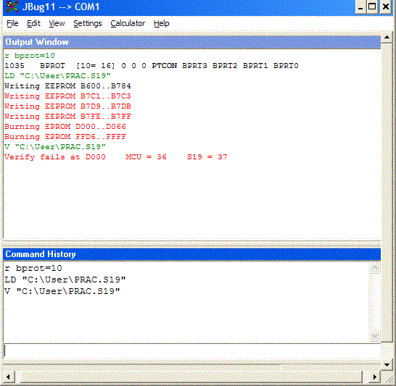Click the main scrollbar down arrow
396x386 pixels.
pyautogui.click(x=387, y=364)
